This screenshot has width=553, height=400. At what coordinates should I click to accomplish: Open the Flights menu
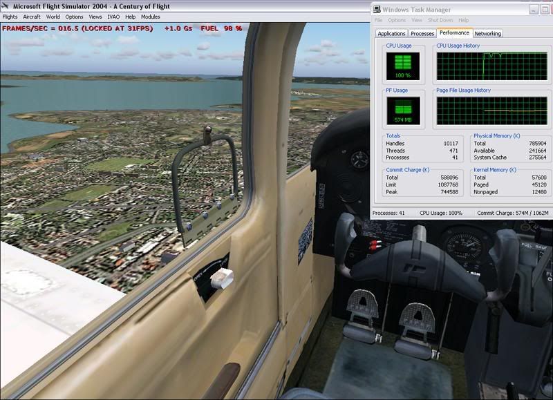pyautogui.click(x=10, y=17)
